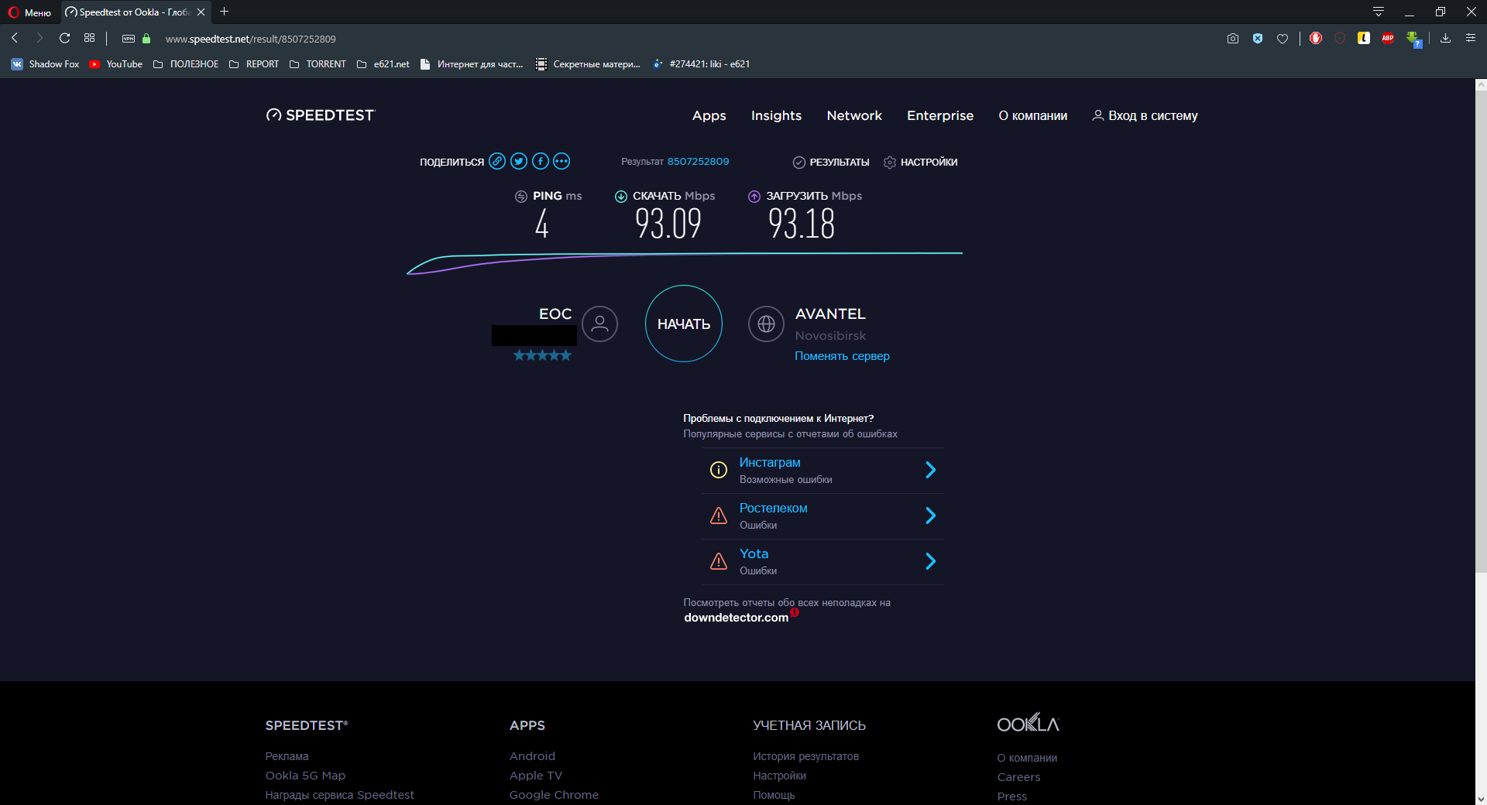This screenshot has height=805, width=1487.
Task: Expand Yota row chevron
Action: (931, 561)
